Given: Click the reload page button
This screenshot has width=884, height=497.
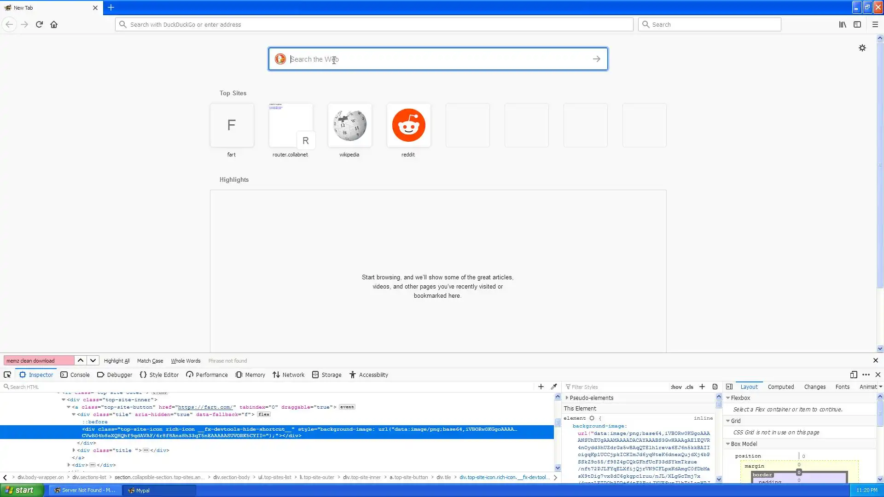Looking at the screenshot, I should pos(39,24).
